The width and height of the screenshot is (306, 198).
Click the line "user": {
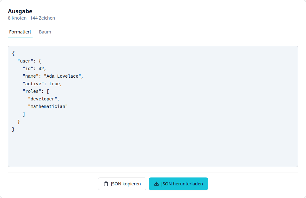29,61
